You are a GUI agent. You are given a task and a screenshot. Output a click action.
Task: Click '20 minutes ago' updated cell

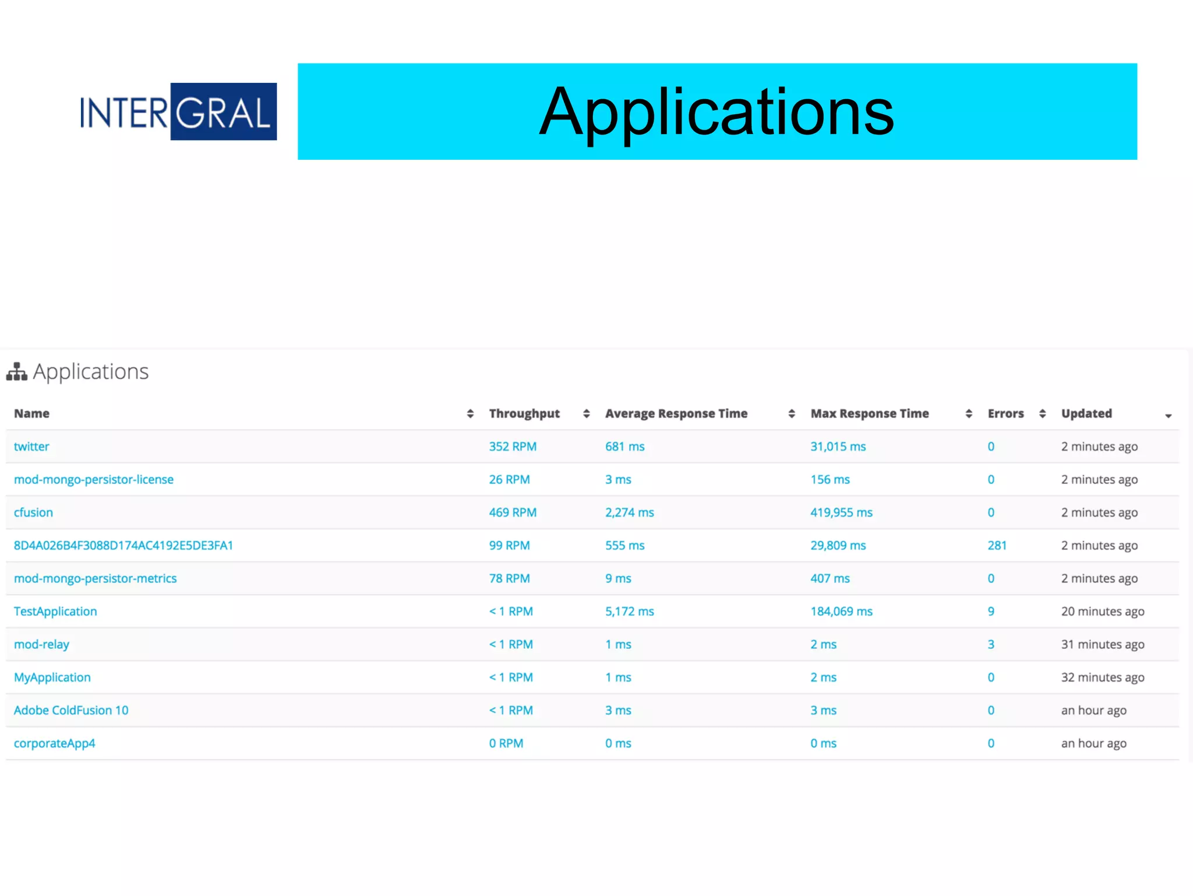click(1102, 612)
